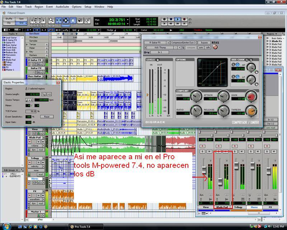Open the File menu

(x=4, y=7)
